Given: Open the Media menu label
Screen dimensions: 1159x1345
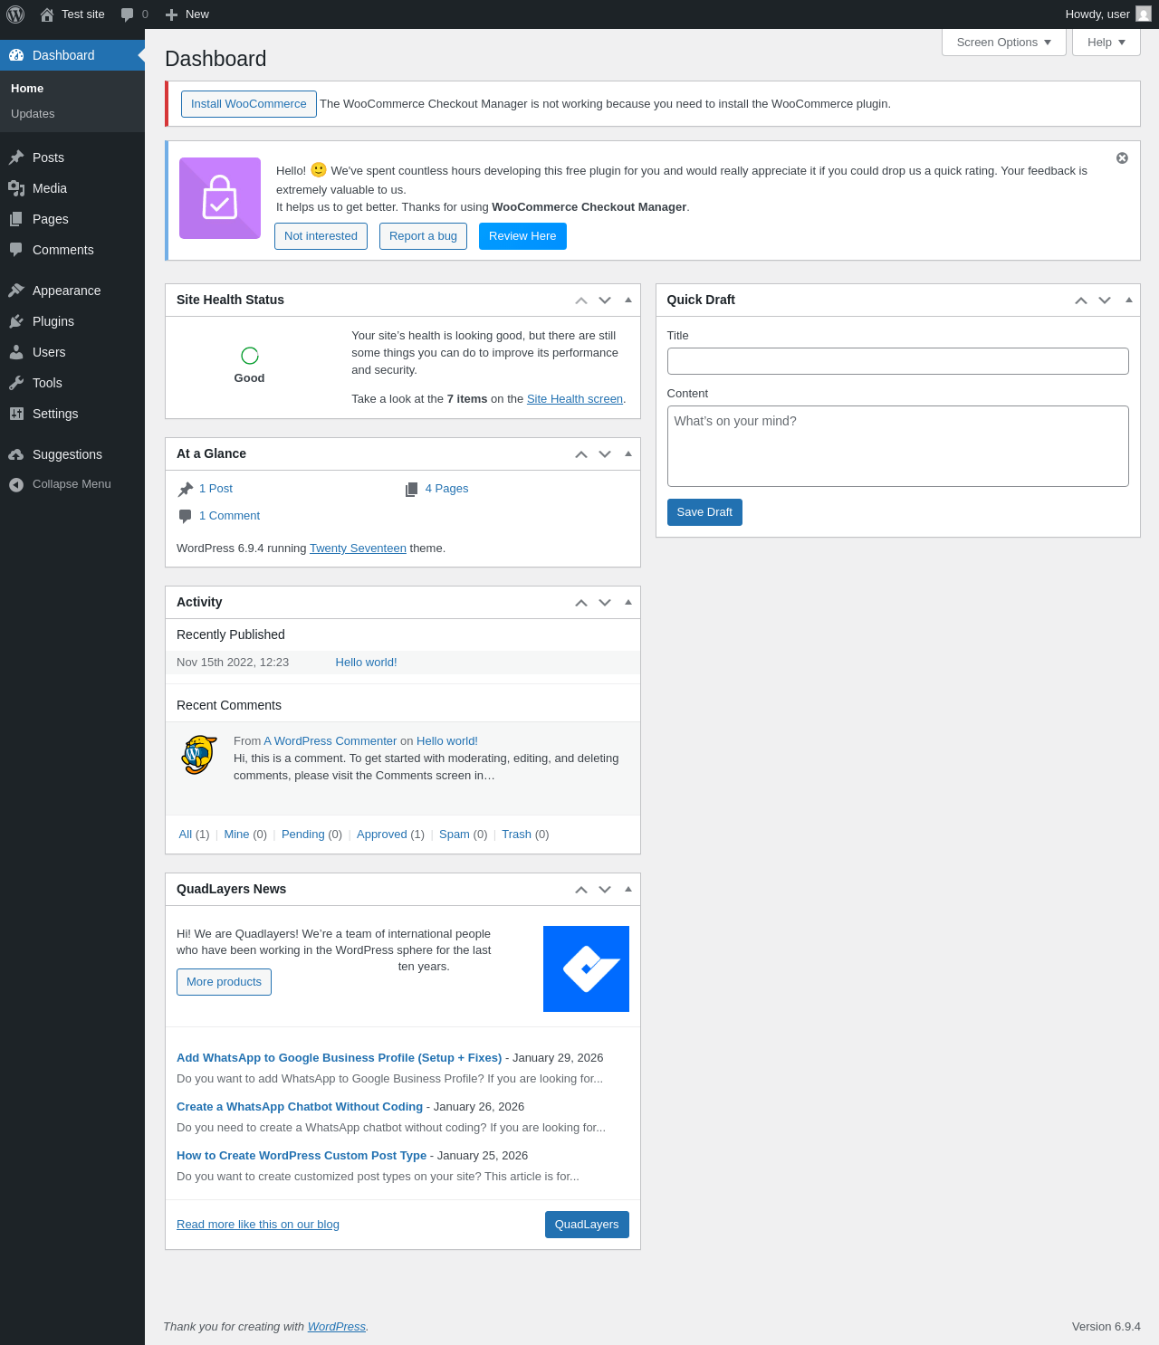Looking at the screenshot, I should coord(50,188).
